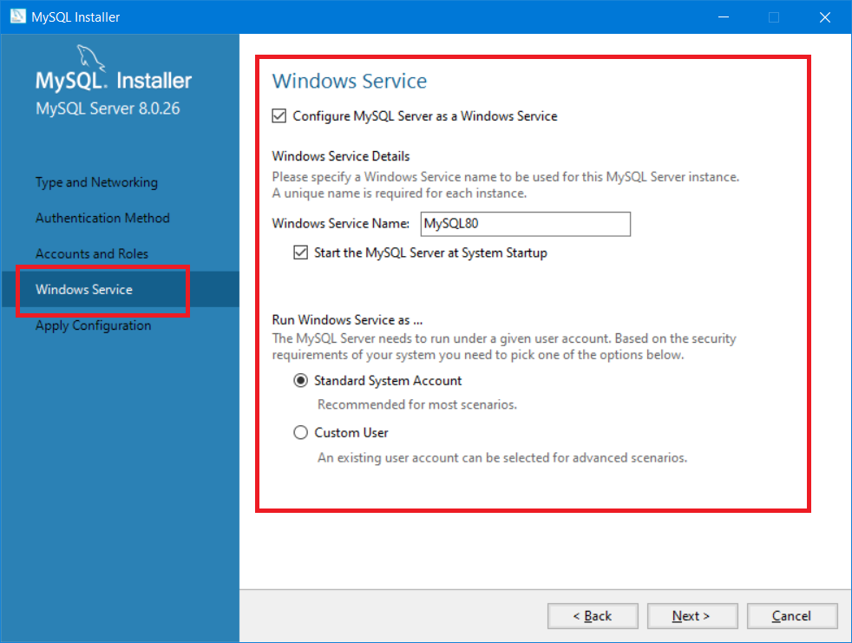Click the Windows Service Details label

pyautogui.click(x=341, y=156)
